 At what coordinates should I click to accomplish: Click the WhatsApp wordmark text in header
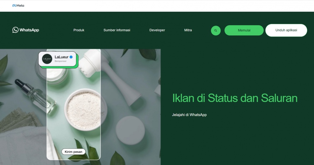pyautogui.click(x=29, y=30)
